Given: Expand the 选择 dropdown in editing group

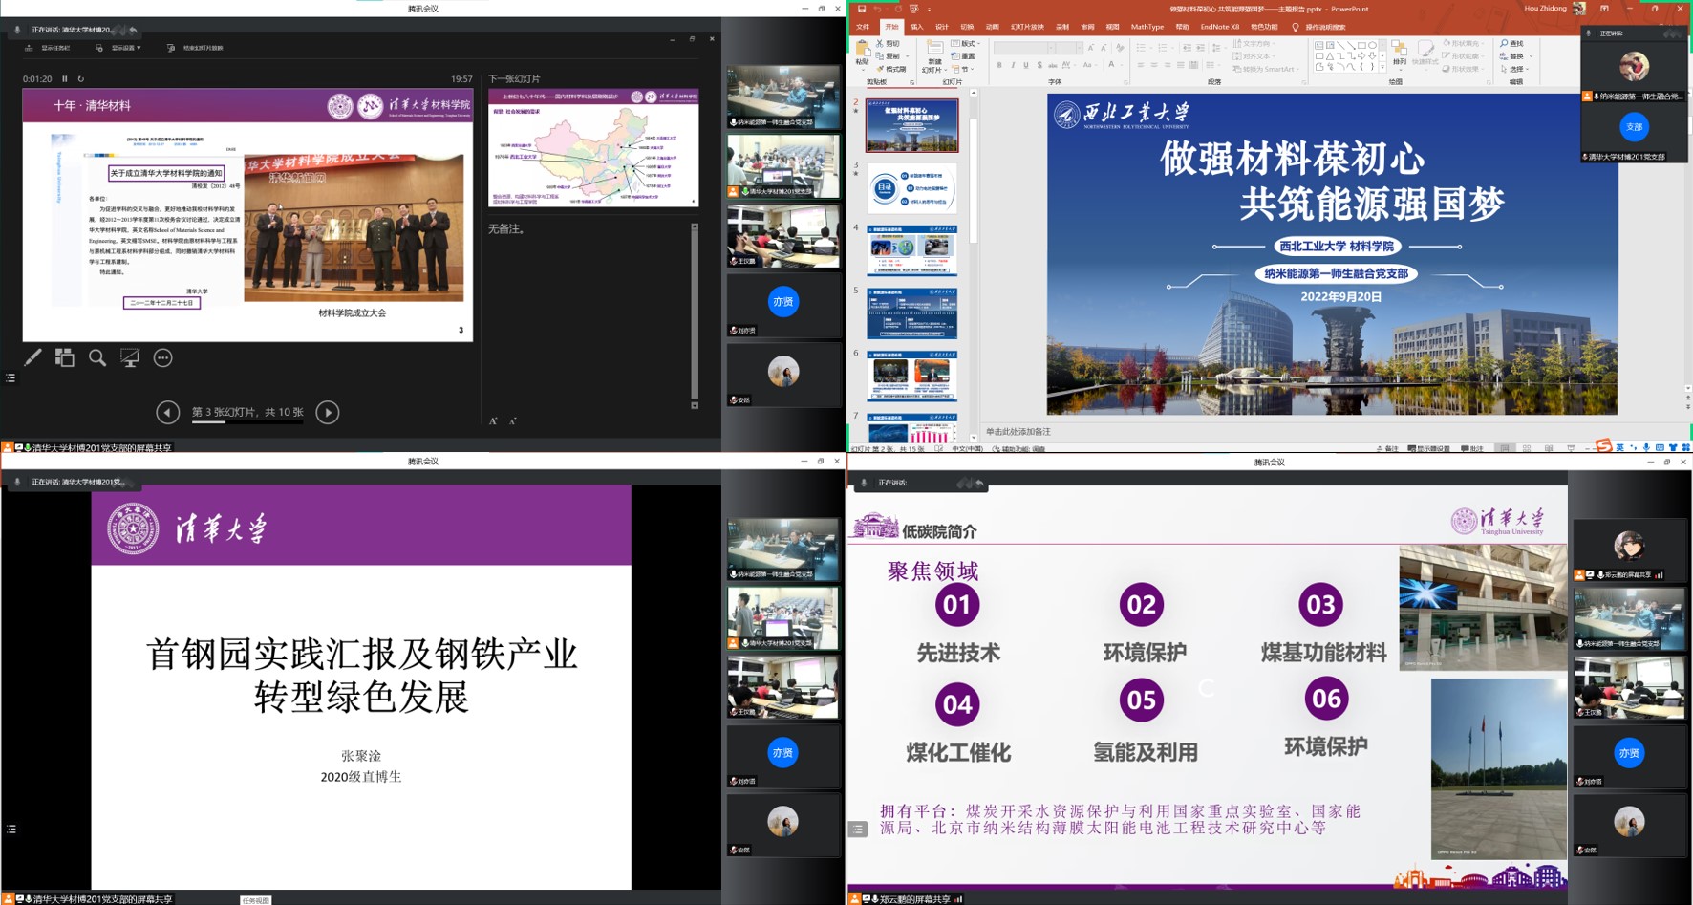Looking at the screenshot, I should (x=1515, y=69).
